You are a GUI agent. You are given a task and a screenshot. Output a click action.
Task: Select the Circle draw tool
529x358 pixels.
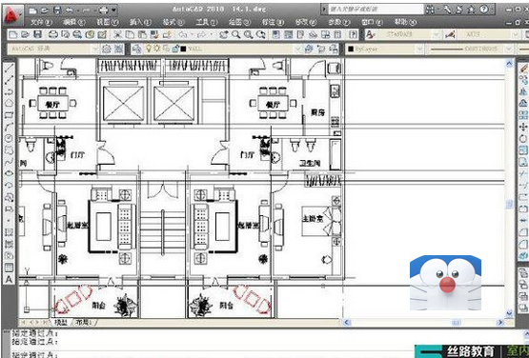pyautogui.click(x=9, y=138)
